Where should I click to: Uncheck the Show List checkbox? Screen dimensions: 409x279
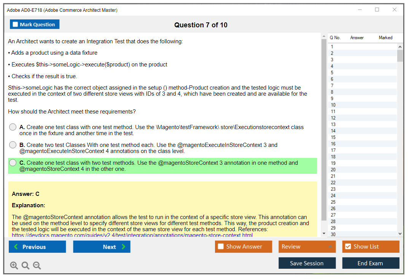[x=348, y=247]
